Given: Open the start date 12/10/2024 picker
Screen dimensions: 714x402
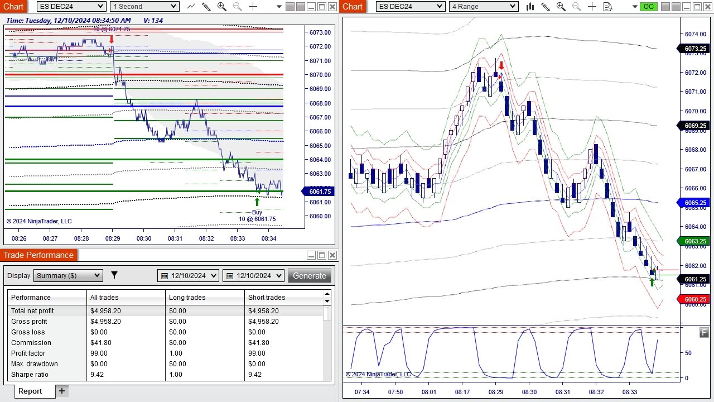Looking at the screenshot, I should pos(189,275).
